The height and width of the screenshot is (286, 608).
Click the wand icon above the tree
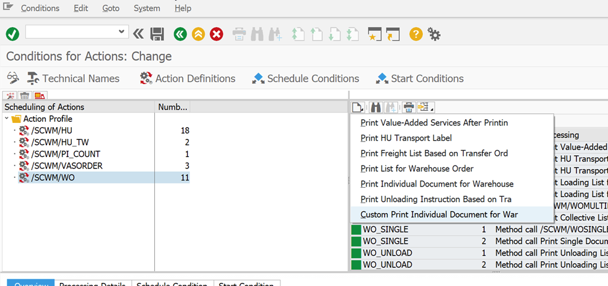[x=11, y=96]
